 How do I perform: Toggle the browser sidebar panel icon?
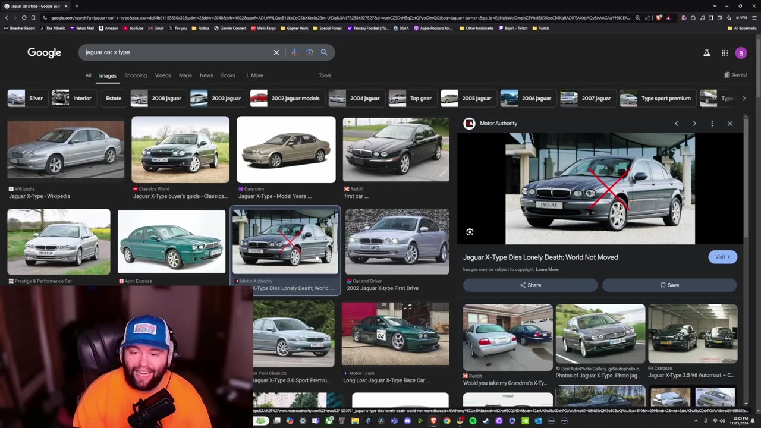[711, 18]
